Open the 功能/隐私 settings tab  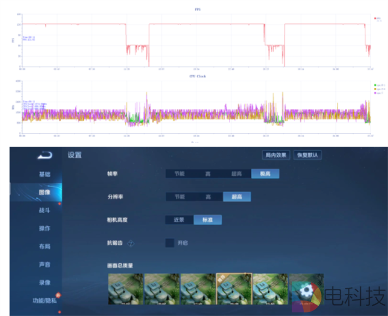[x=44, y=301]
